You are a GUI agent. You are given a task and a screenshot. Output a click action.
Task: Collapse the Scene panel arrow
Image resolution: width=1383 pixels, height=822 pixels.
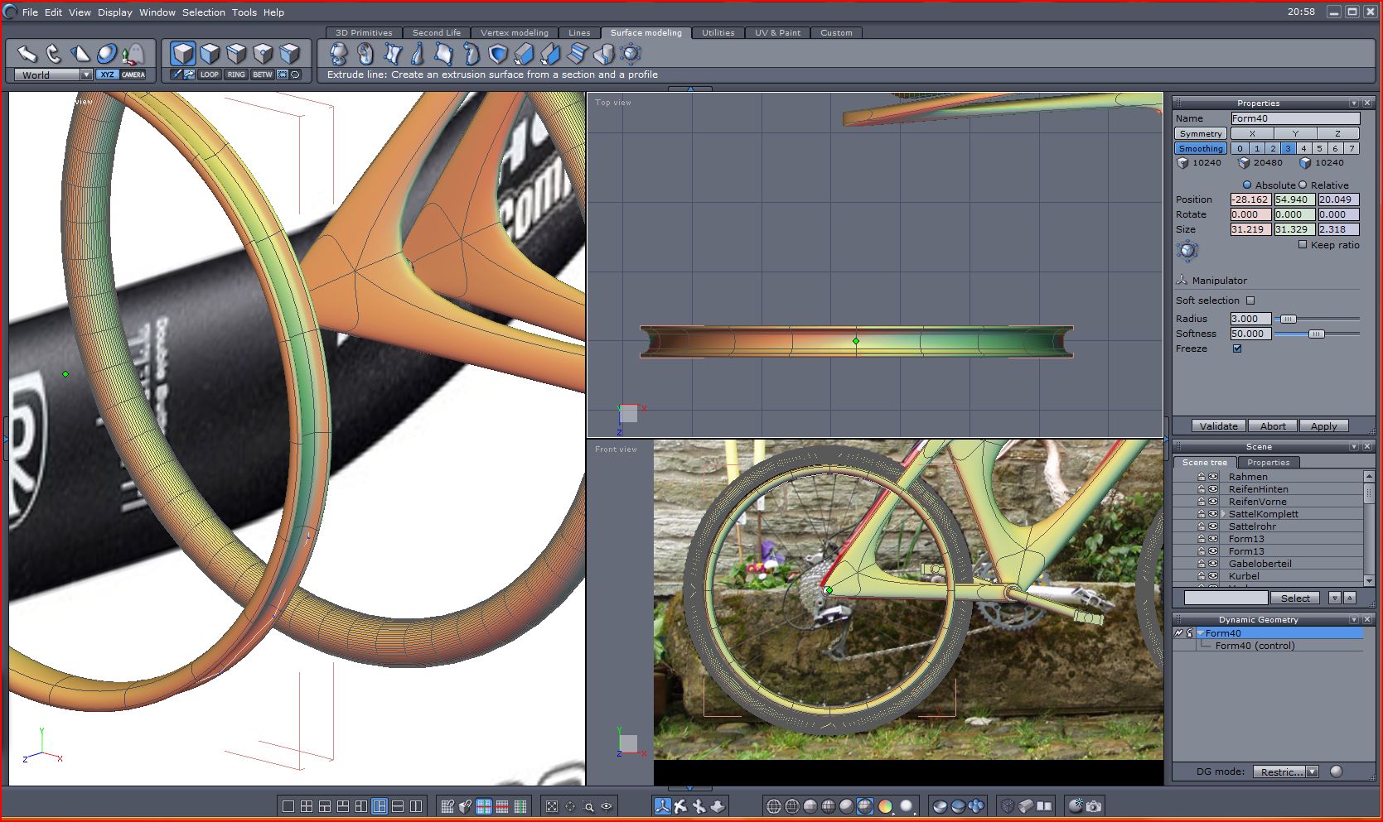[x=1354, y=446]
